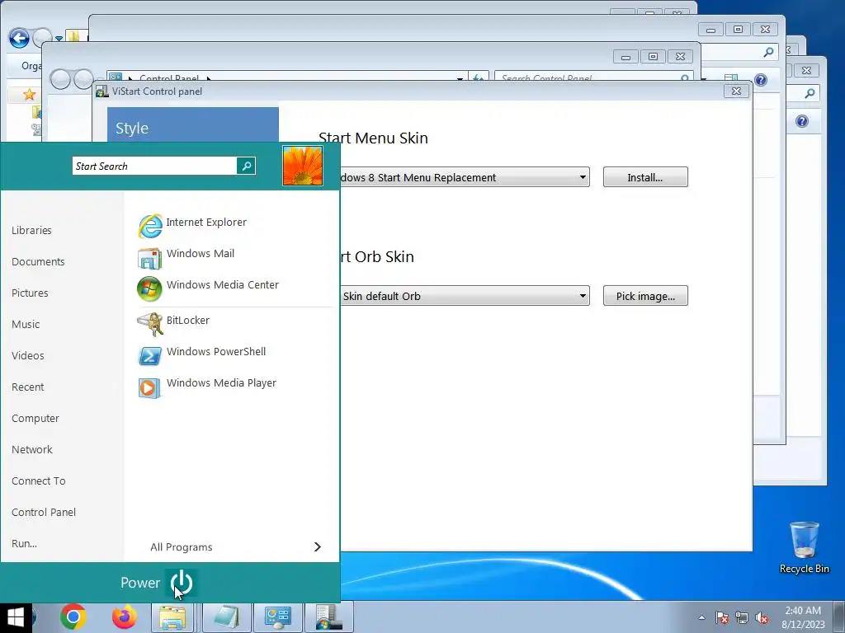Open Music from start menu

pyautogui.click(x=26, y=324)
